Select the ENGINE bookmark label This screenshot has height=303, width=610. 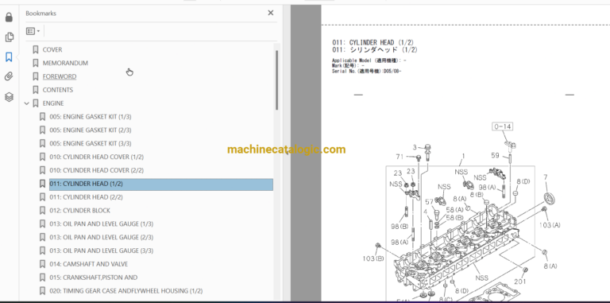53,103
